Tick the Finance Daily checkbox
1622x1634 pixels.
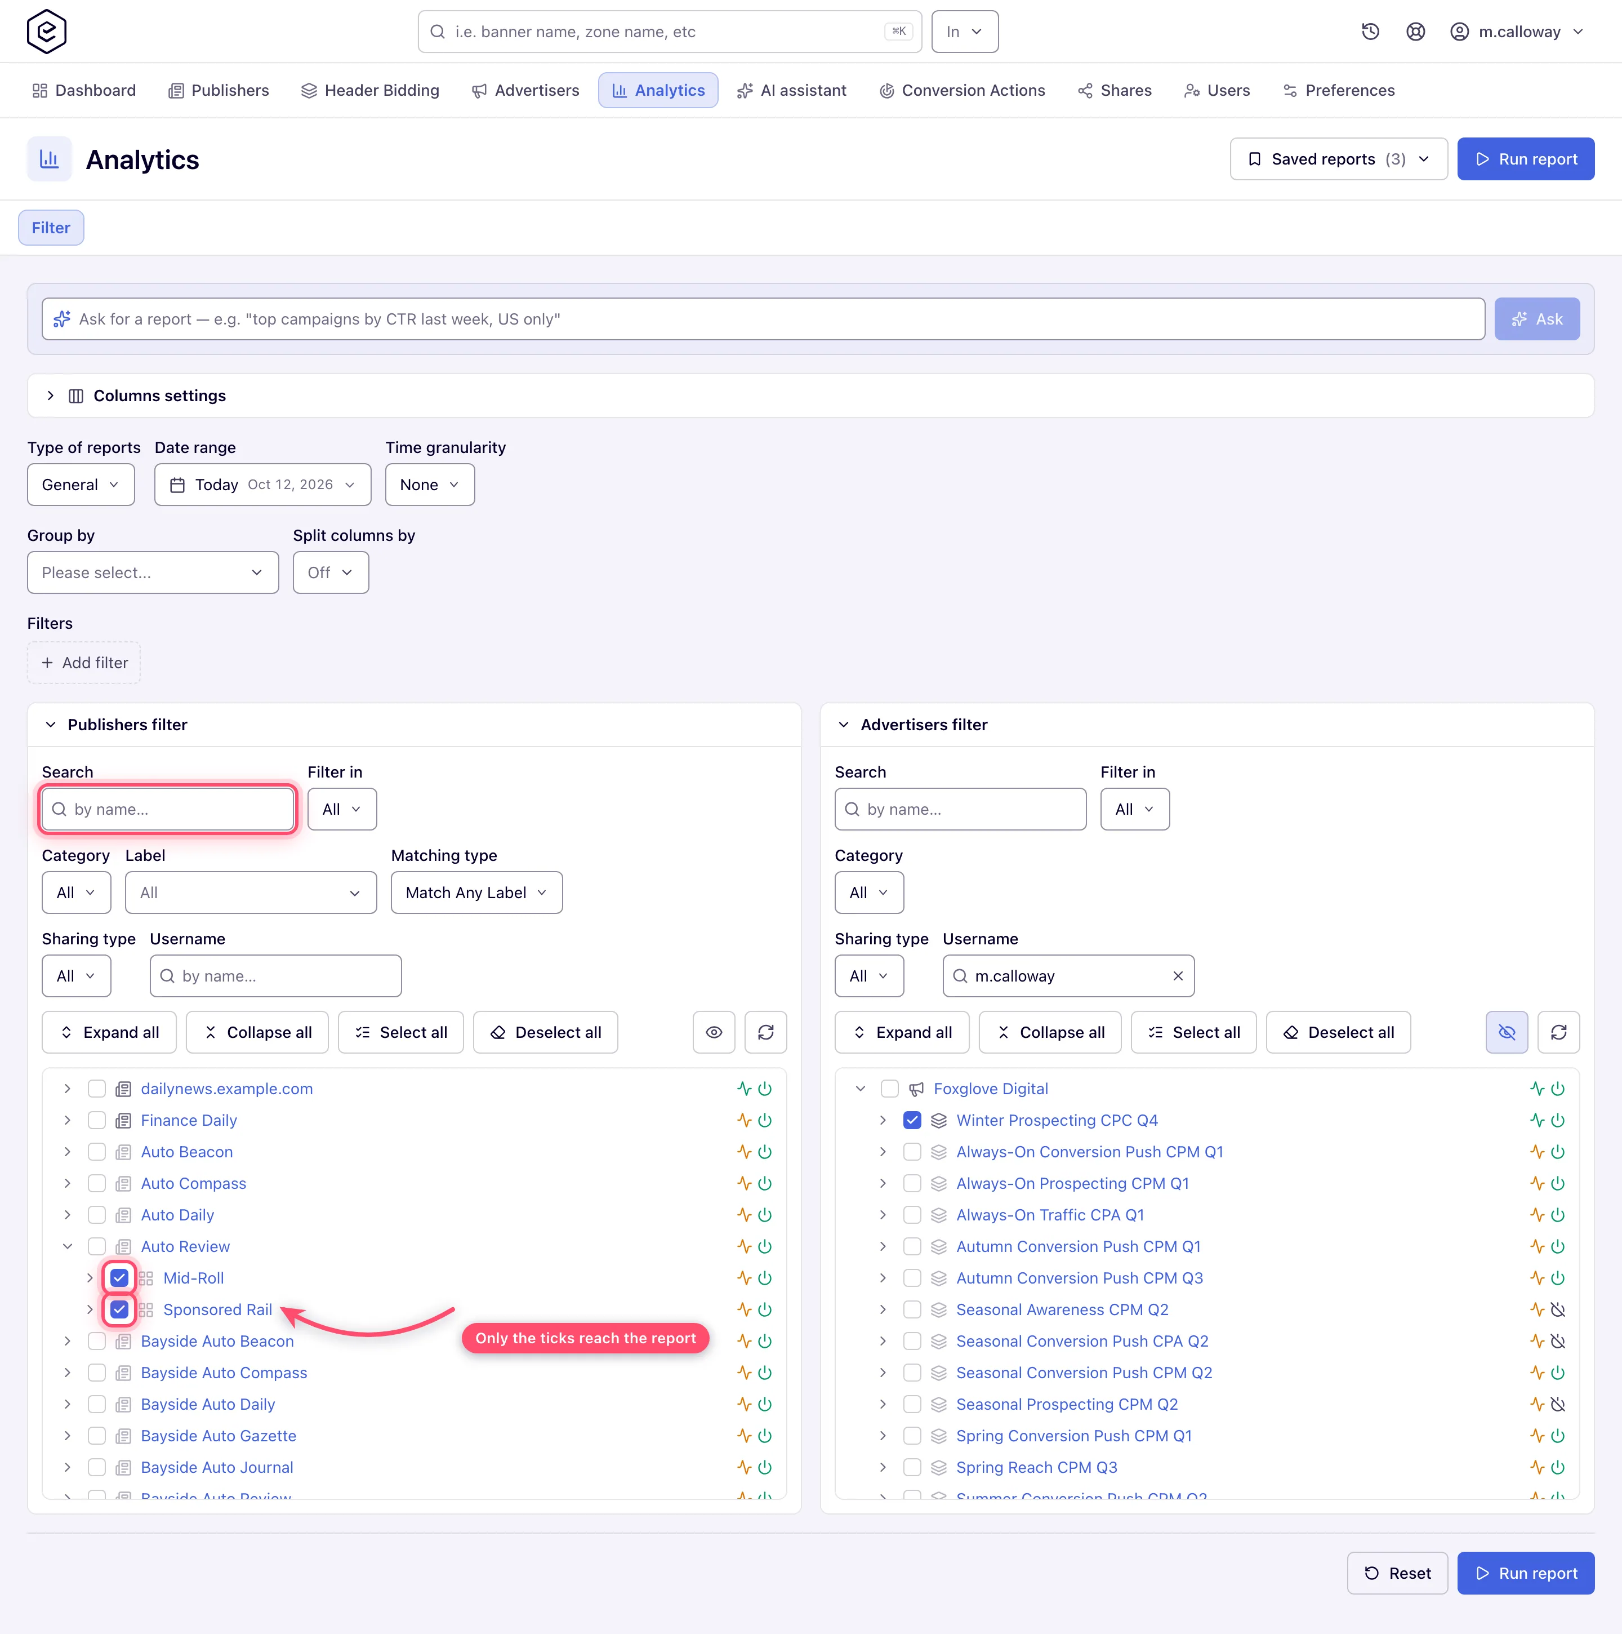[x=97, y=1120]
